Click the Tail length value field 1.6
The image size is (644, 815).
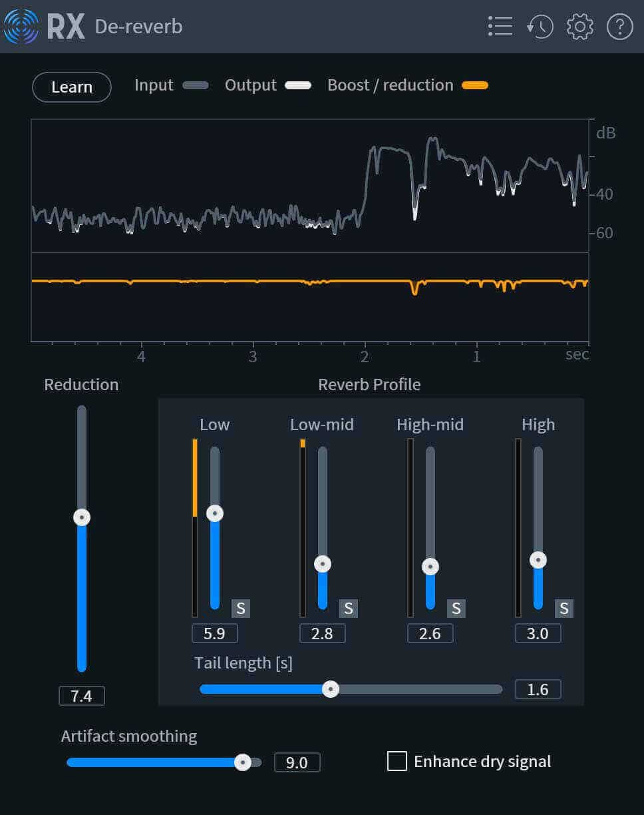pos(538,689)
